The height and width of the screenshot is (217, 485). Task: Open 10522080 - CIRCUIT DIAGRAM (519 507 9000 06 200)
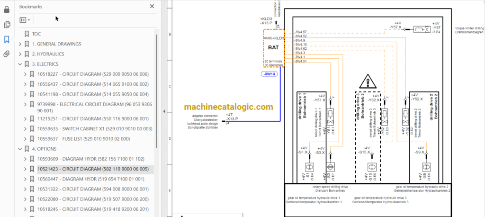[93, 199]
